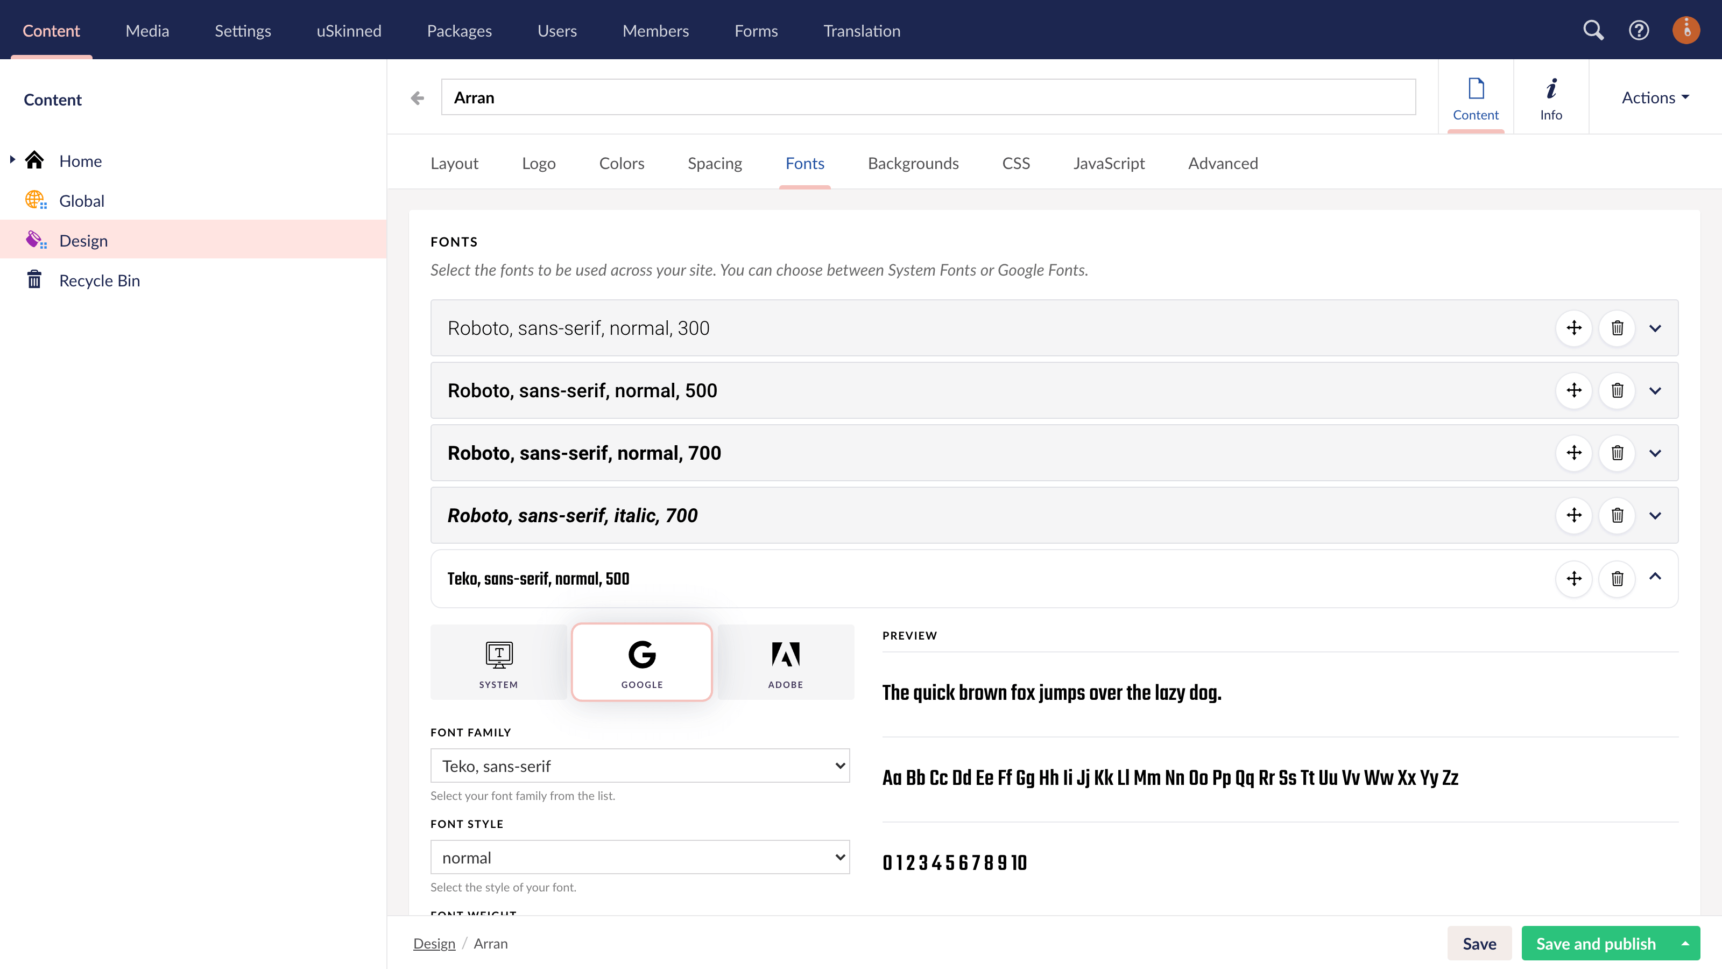Viewport: 1722px width, 969px height.
Task: Click the back arrow beside Arran
Action: tap(417, 99)
